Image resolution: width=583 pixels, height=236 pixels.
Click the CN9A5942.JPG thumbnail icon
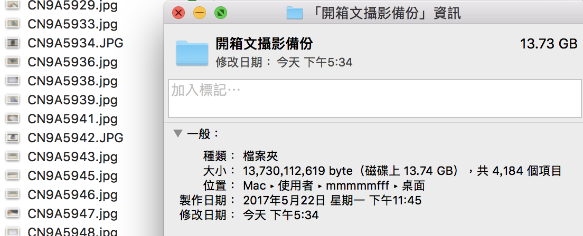(13, 138)
